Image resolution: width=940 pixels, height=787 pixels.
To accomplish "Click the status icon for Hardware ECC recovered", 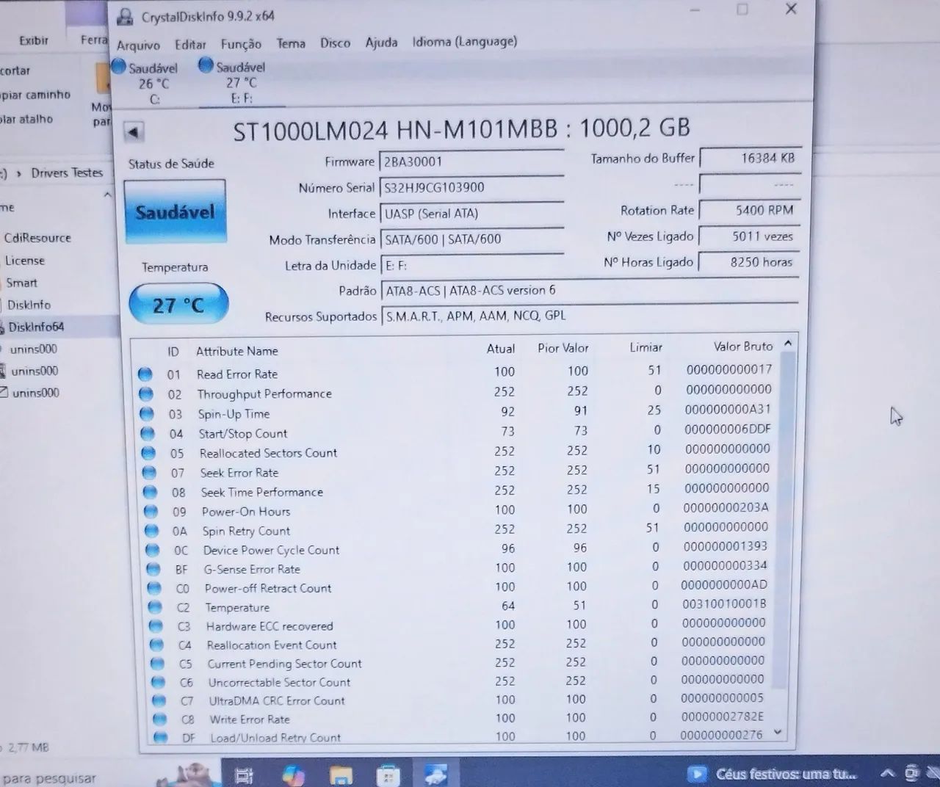I will tap(155, 626).
